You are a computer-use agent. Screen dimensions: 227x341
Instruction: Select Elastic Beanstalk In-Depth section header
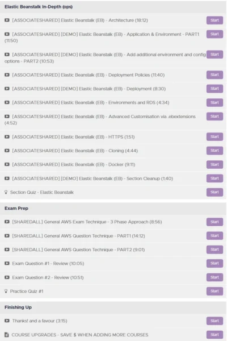click(113, 7)
